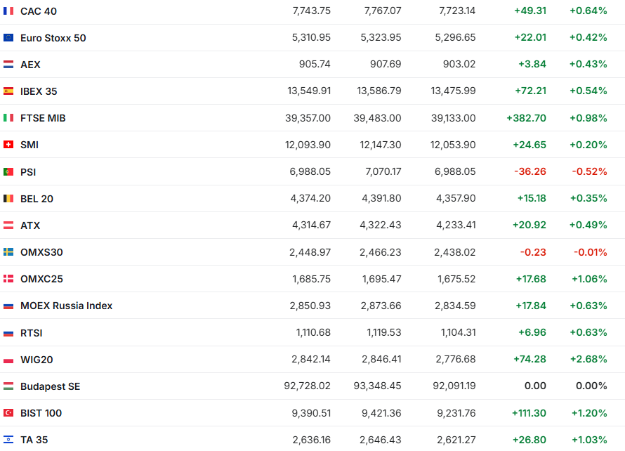Click the Swiss flag icon beside SMI
This screenshot has height=451, width=625.
[8, 145]
